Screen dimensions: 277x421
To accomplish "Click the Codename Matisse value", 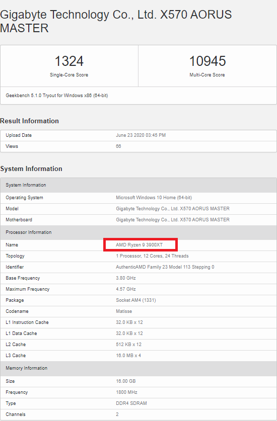I will click(x=124, y=311).
